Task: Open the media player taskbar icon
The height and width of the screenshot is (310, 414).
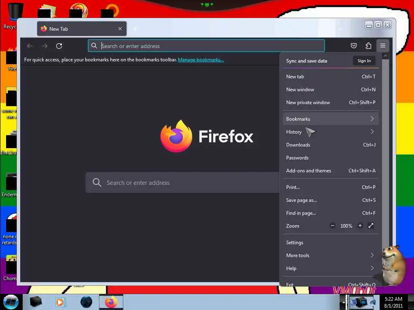Action: tap(60, 302)
